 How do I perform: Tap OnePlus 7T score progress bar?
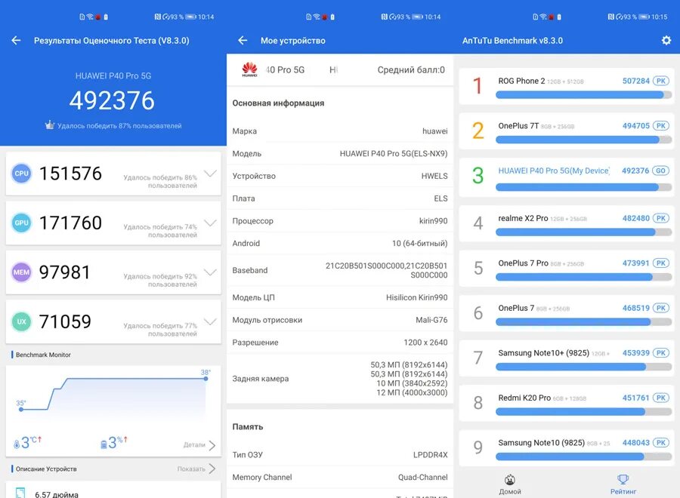tap(584, 140)
